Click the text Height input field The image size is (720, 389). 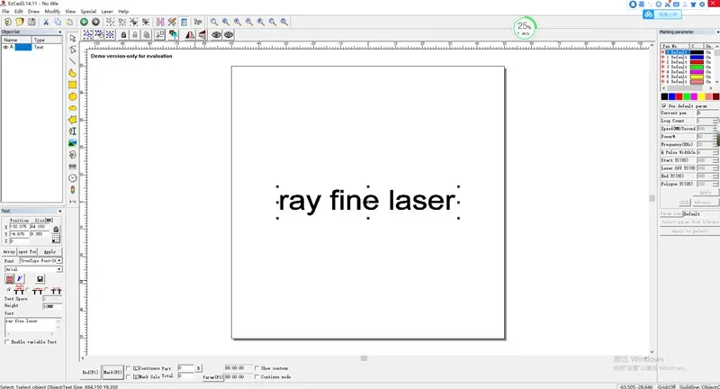[x=52, y=306]
